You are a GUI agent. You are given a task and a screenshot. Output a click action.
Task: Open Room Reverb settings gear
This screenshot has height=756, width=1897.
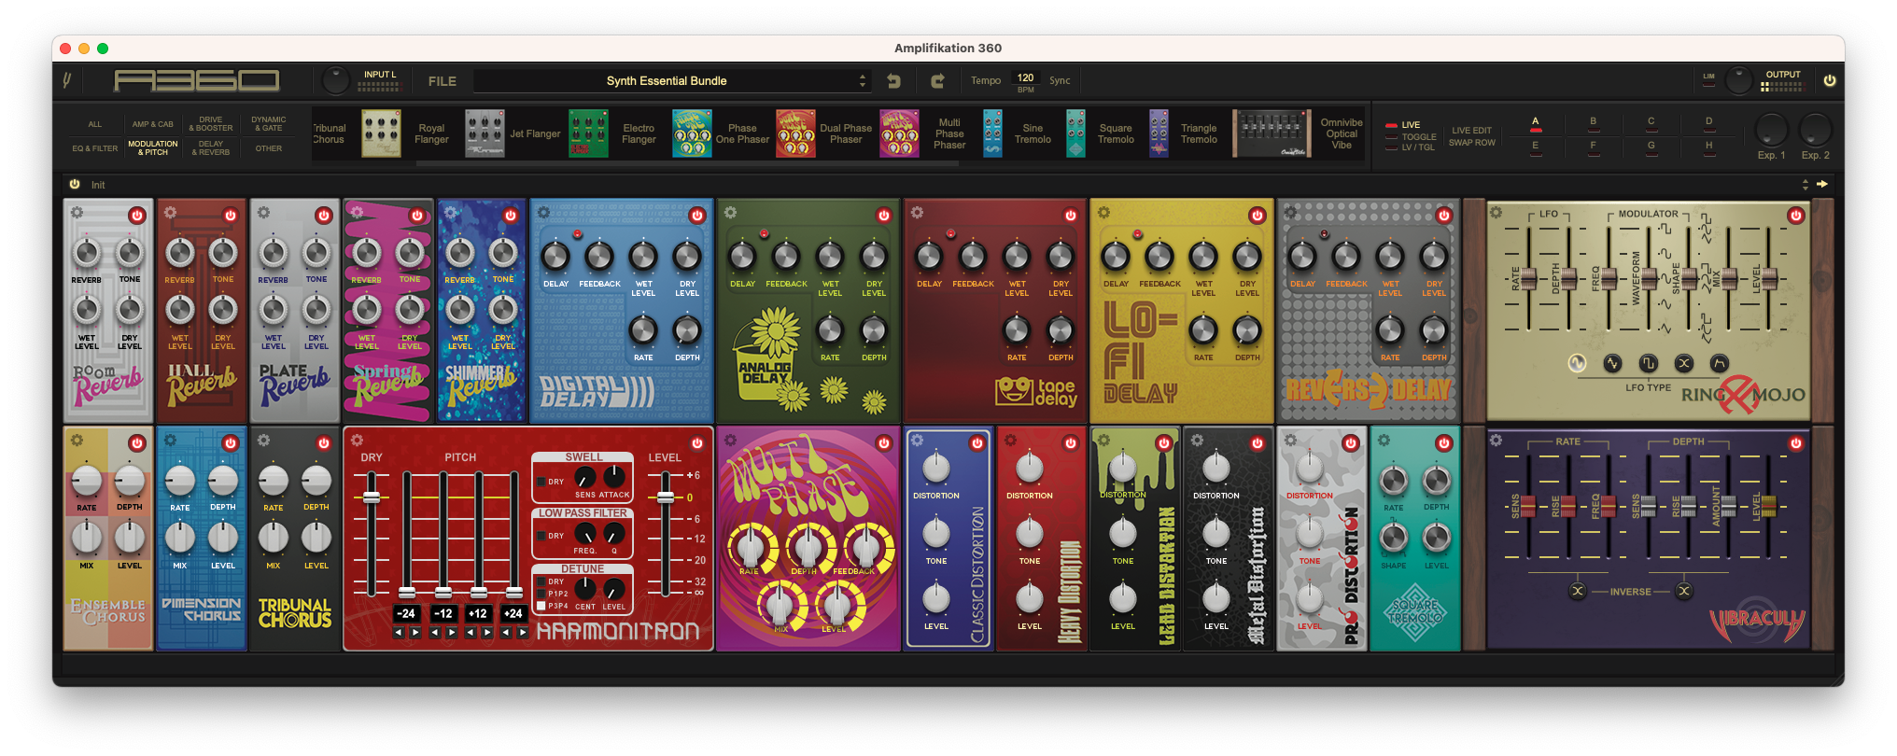(77, 213)
